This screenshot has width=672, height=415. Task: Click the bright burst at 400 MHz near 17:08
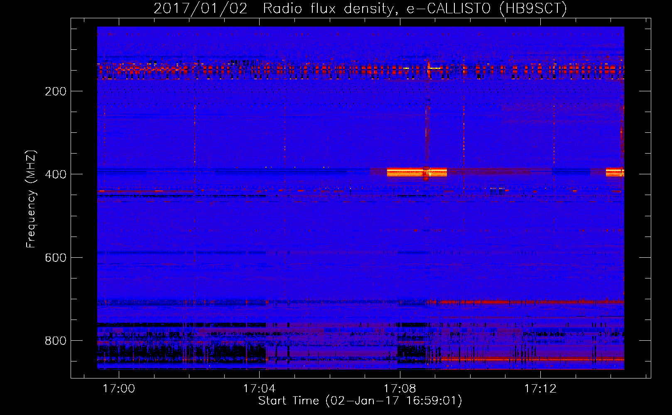[x=417, y=172]
